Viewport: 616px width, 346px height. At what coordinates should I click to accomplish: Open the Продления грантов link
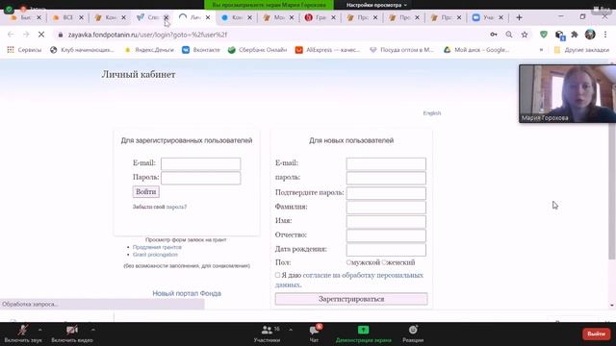tap(157, 247)
